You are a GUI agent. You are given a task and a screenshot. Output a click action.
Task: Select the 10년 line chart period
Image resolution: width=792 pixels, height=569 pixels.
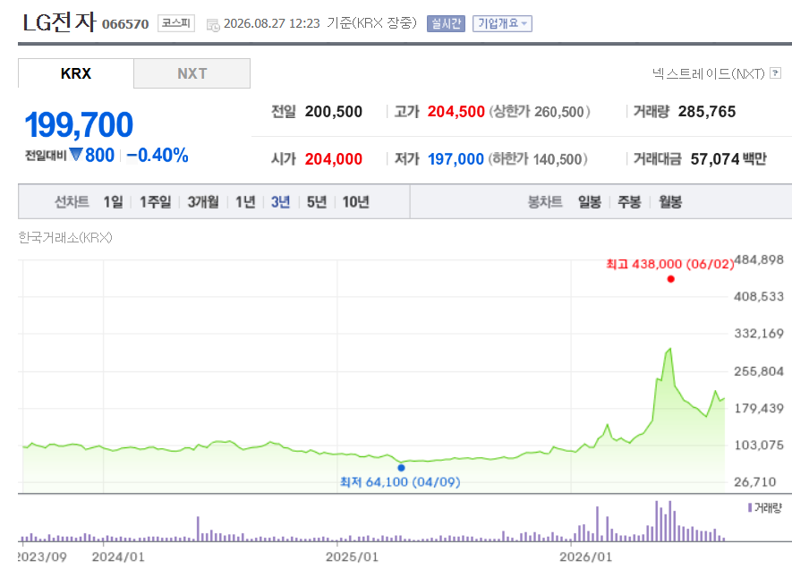click(x=355, y=202)
